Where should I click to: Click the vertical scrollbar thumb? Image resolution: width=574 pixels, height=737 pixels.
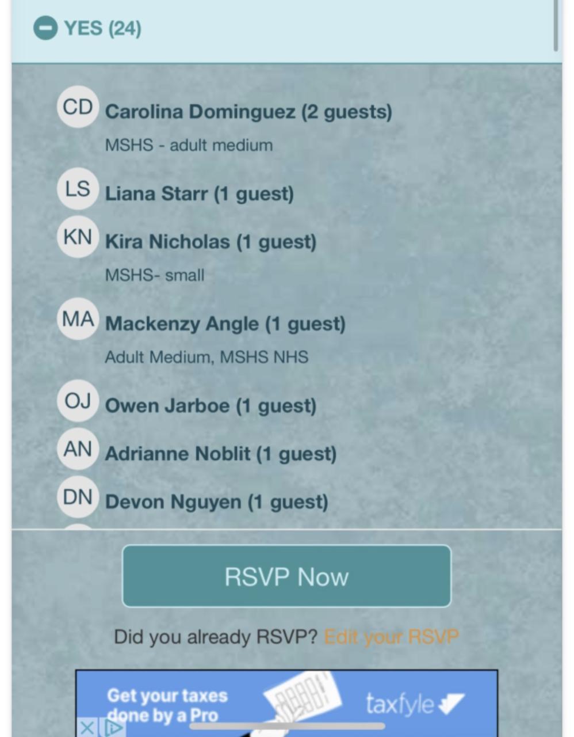point(556,26)
